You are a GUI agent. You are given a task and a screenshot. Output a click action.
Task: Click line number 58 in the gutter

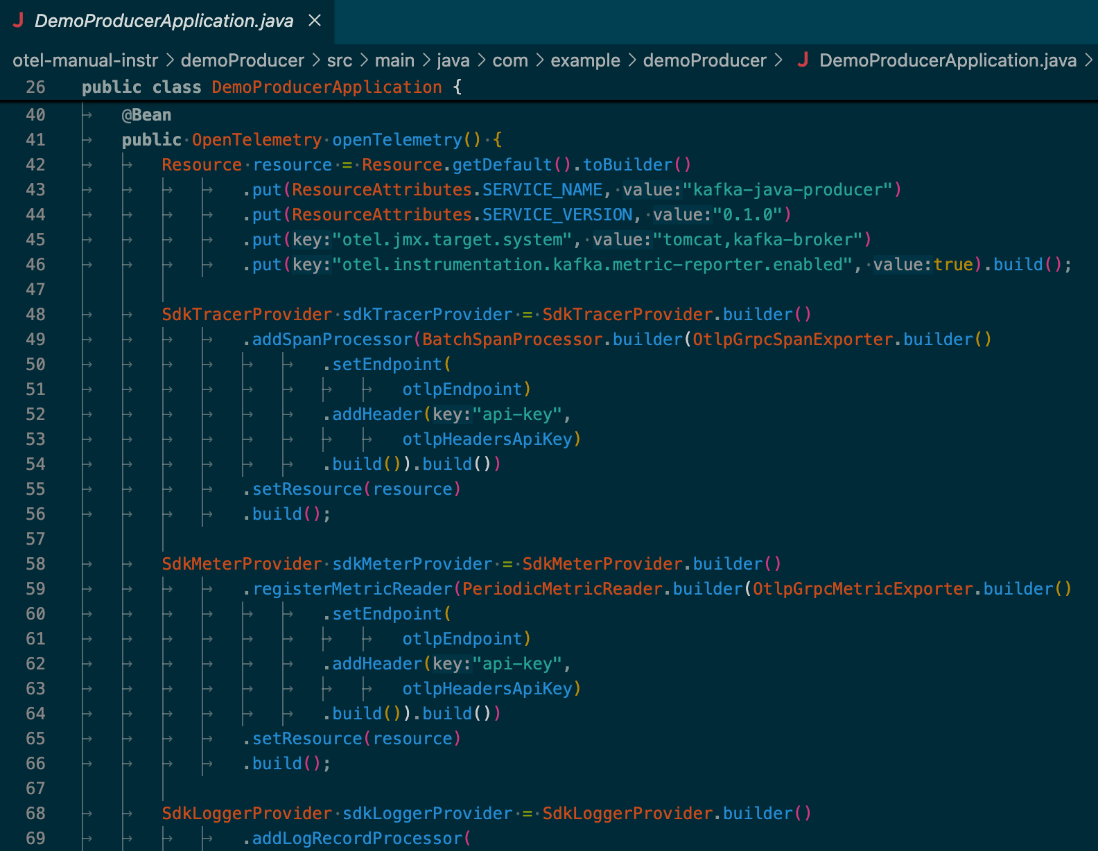(36, 564)
